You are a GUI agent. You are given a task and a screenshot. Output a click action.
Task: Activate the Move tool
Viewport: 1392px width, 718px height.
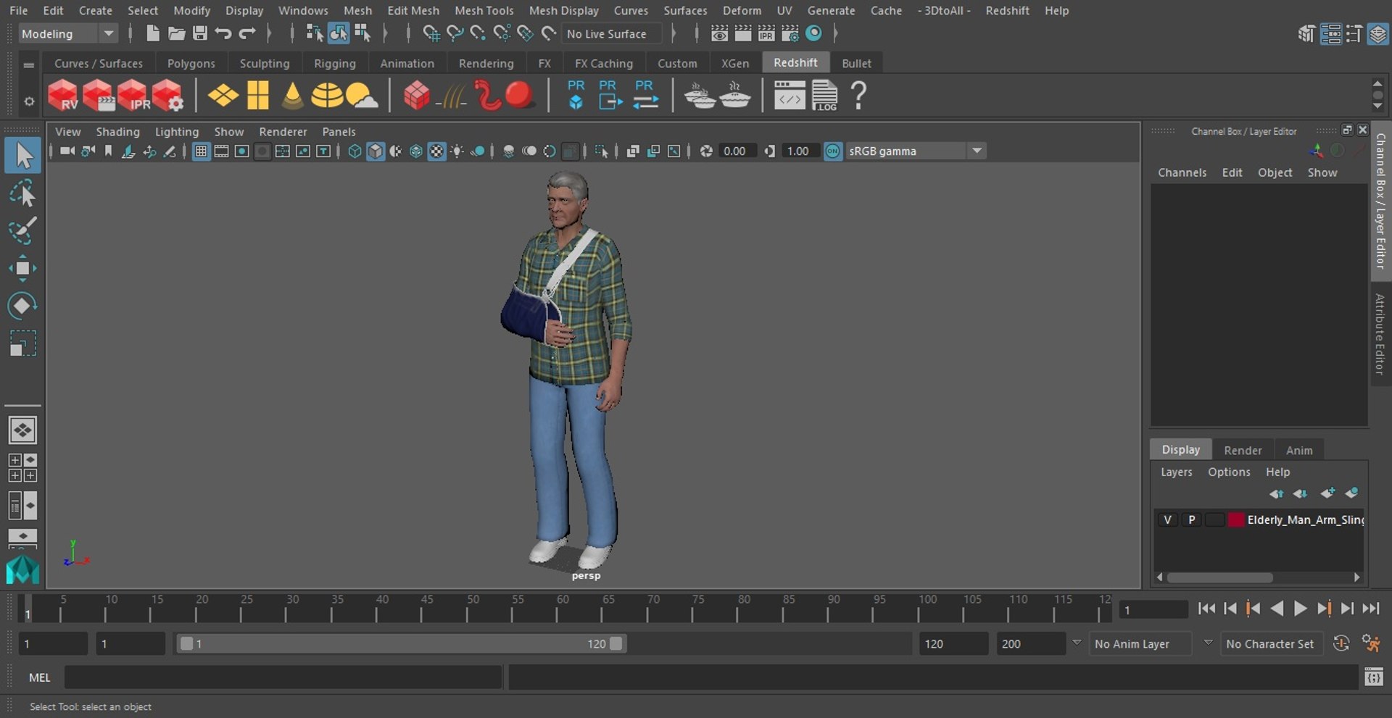[x=22, y=268]
